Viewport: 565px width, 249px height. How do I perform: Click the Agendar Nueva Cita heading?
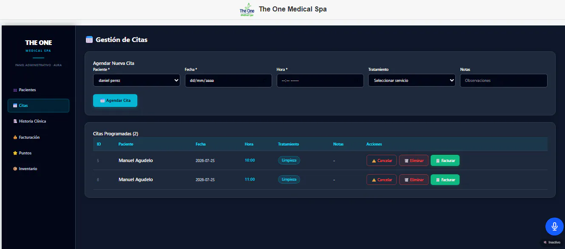[x=114, y=63]
